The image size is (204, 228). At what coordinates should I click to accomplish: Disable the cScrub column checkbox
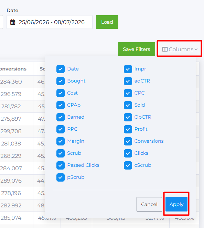(x=128, y=165)
